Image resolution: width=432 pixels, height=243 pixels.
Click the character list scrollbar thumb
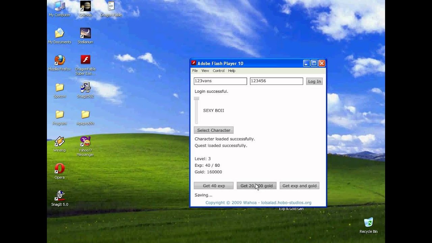click(x=196, y=99)
